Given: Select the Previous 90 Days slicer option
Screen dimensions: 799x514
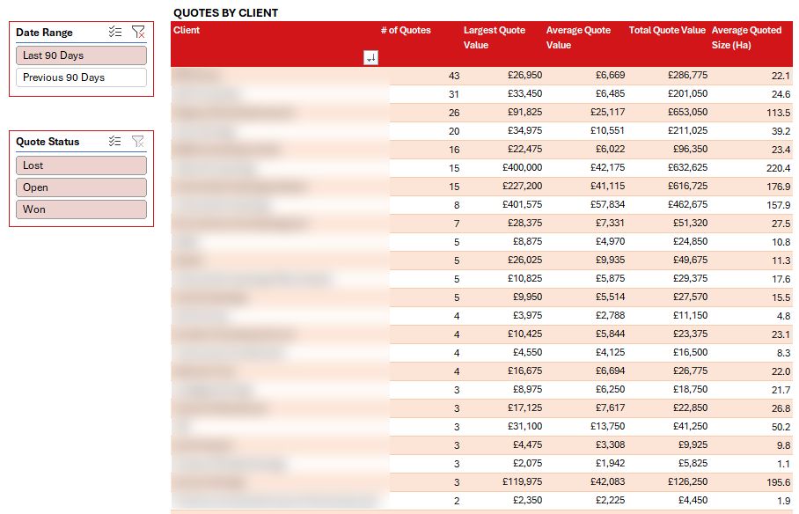Looking at the screenshot, I should coord(81,77).
